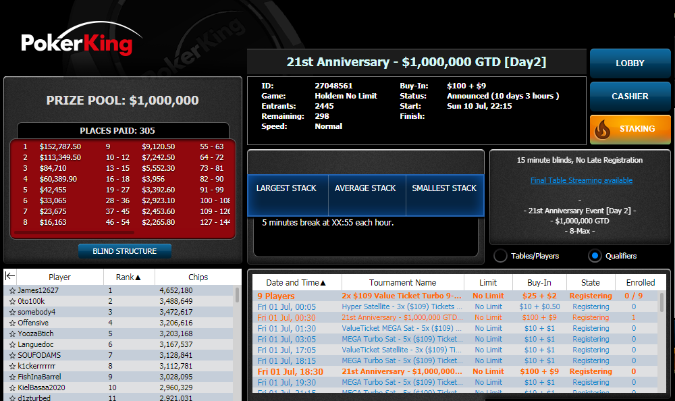View the Blind Structure
675x401 pixels.
(125, 251)
